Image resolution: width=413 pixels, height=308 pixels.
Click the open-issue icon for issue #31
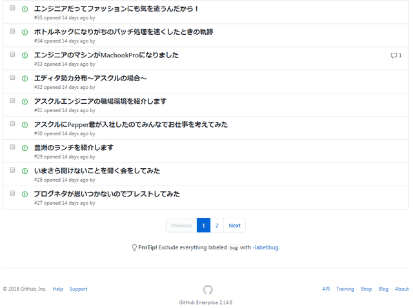coord(25,102)
